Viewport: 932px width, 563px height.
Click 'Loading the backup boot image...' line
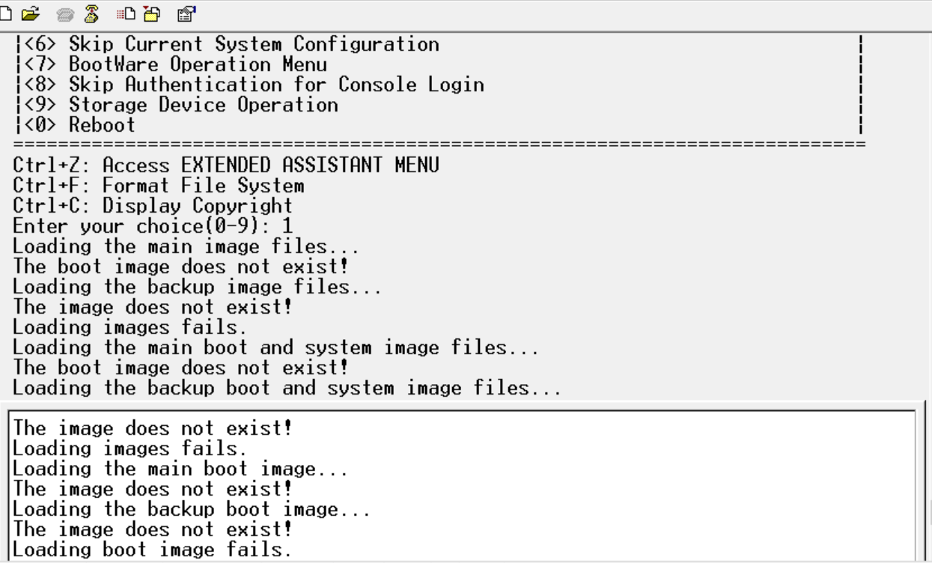point(192,510)
